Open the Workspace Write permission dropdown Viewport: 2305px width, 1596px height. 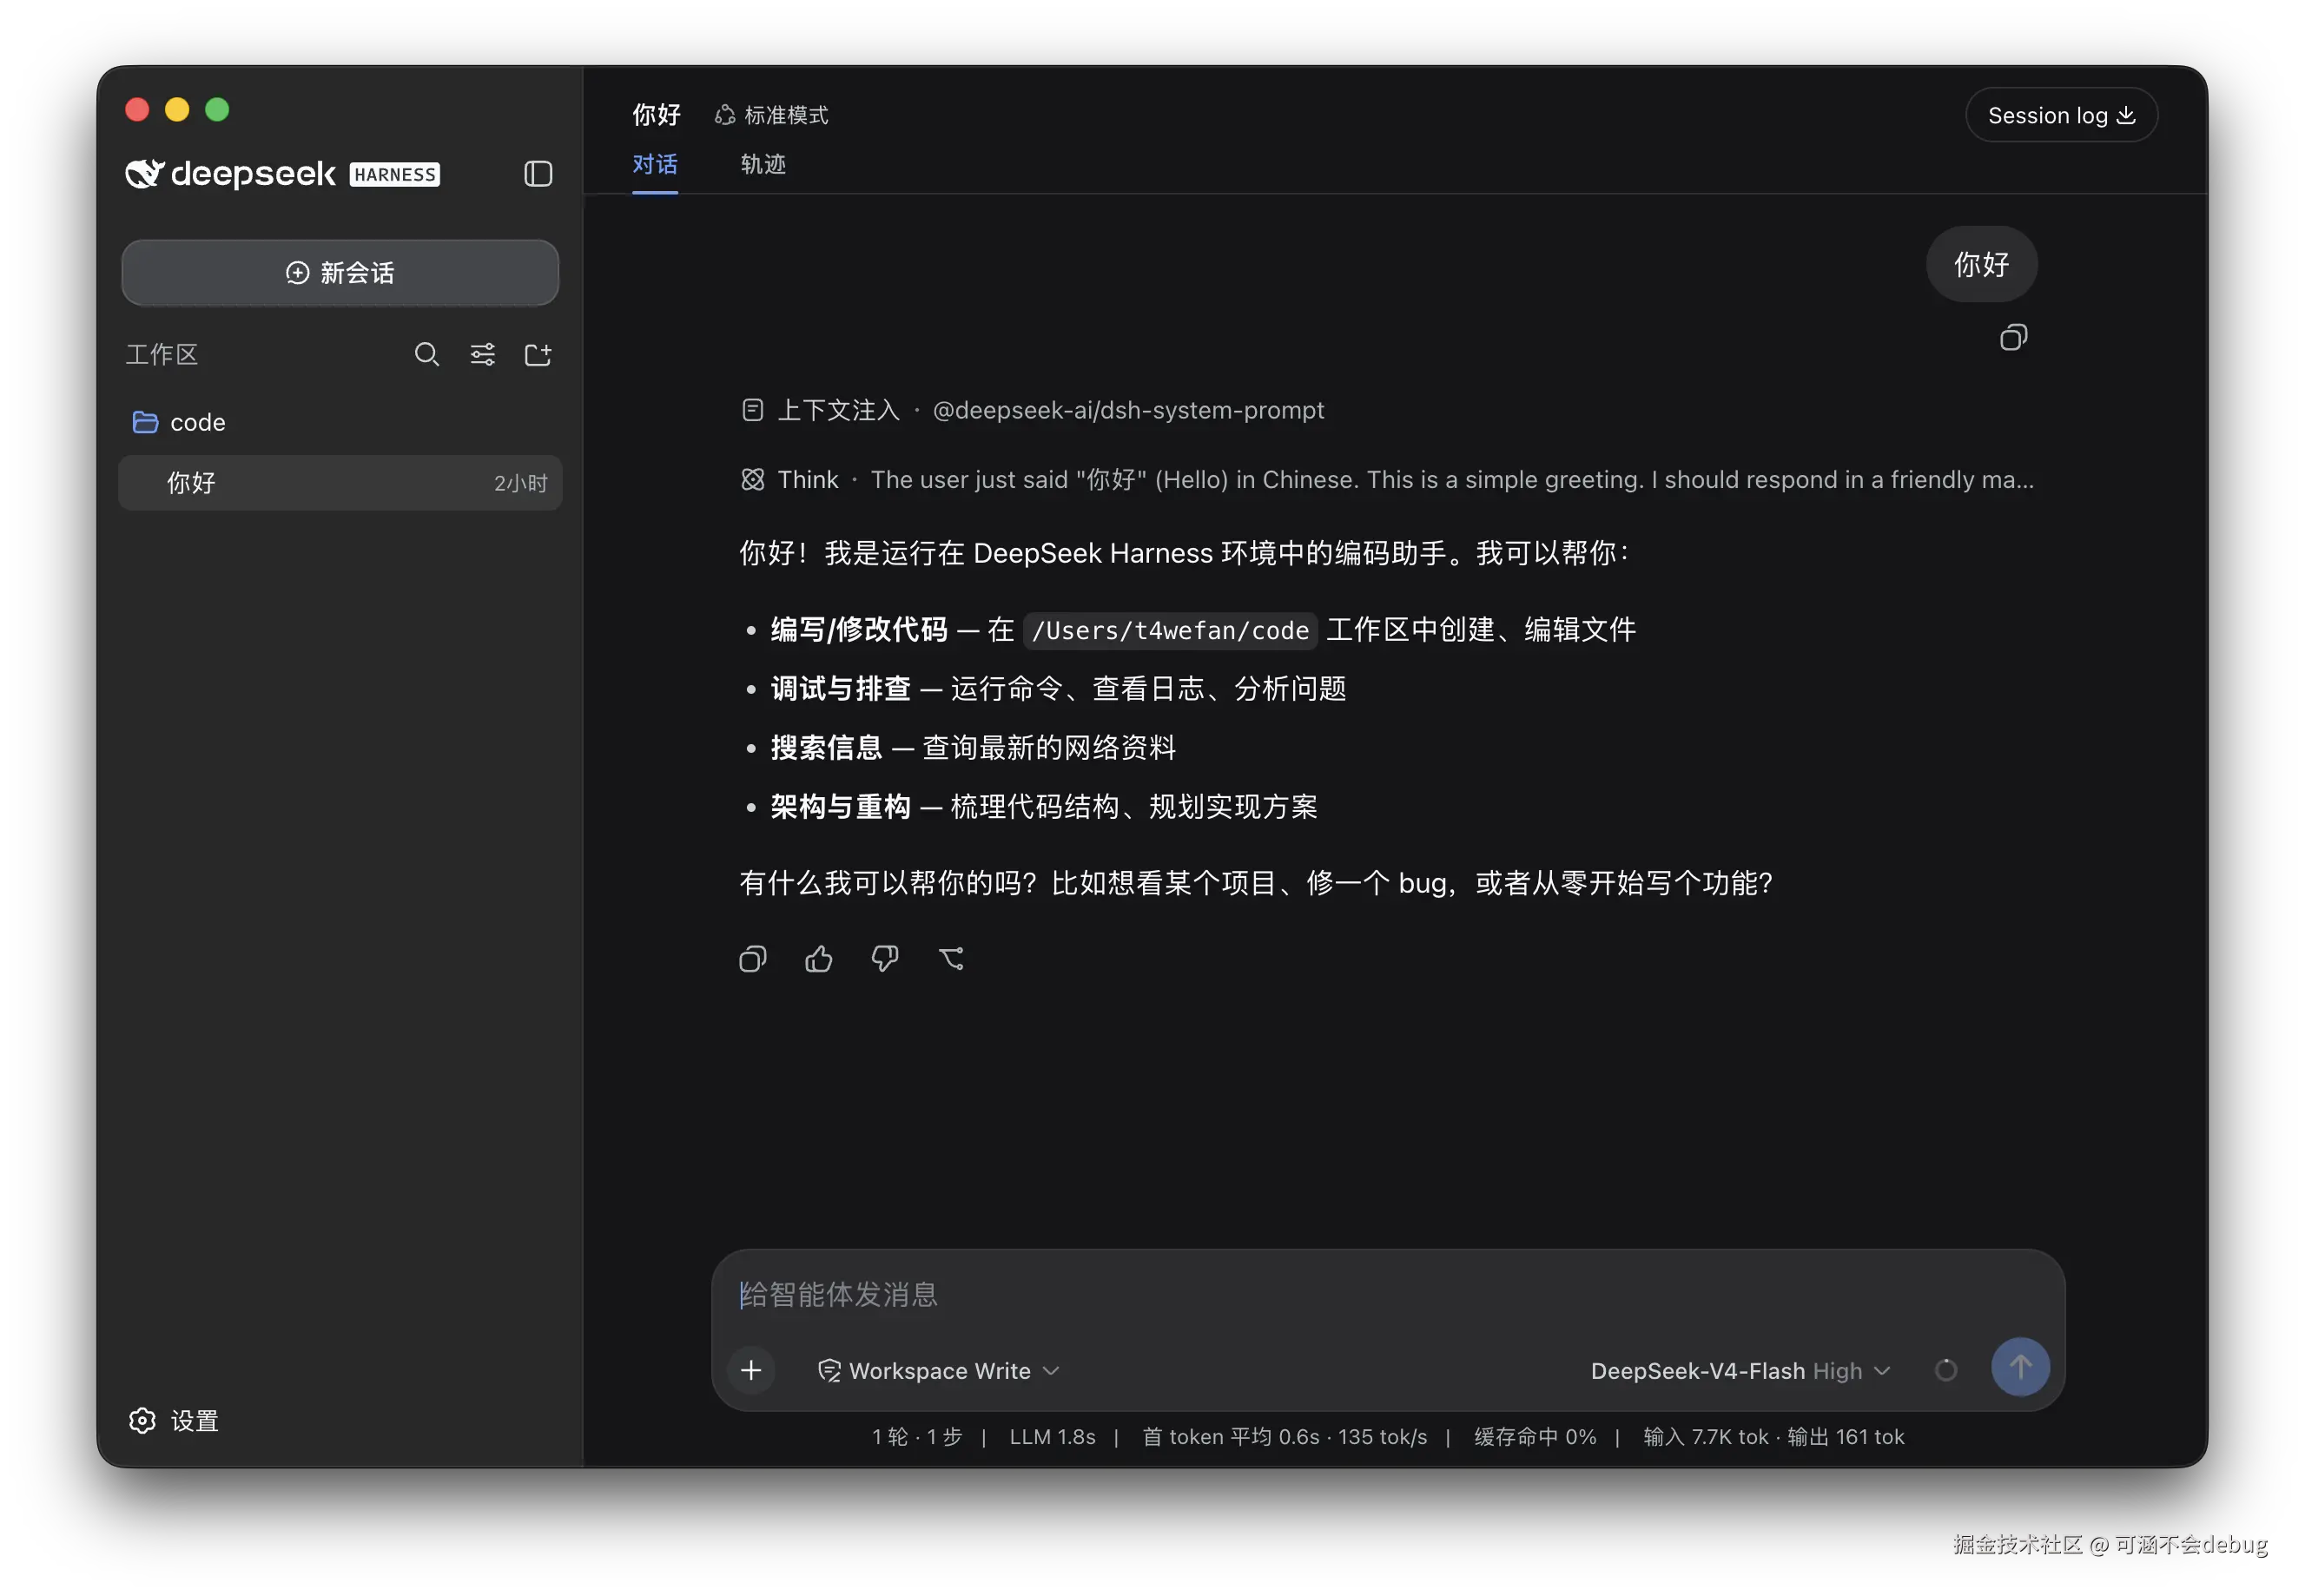[938, 1370]
